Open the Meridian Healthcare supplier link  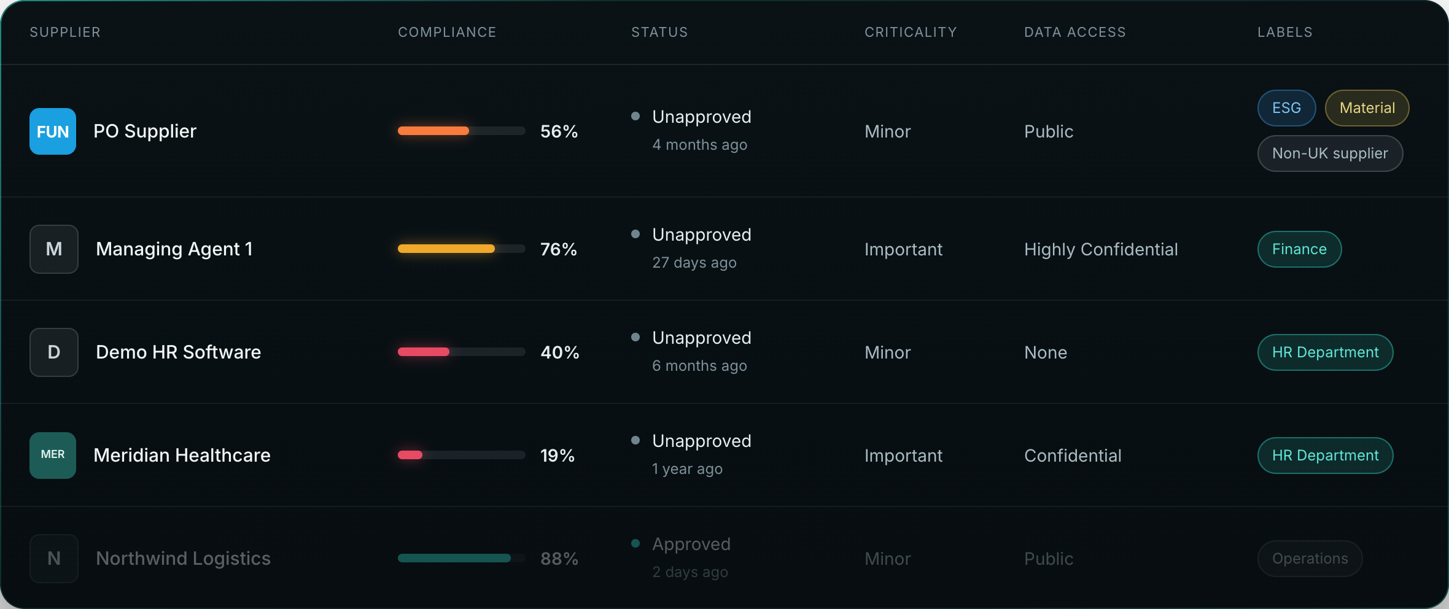182,456
